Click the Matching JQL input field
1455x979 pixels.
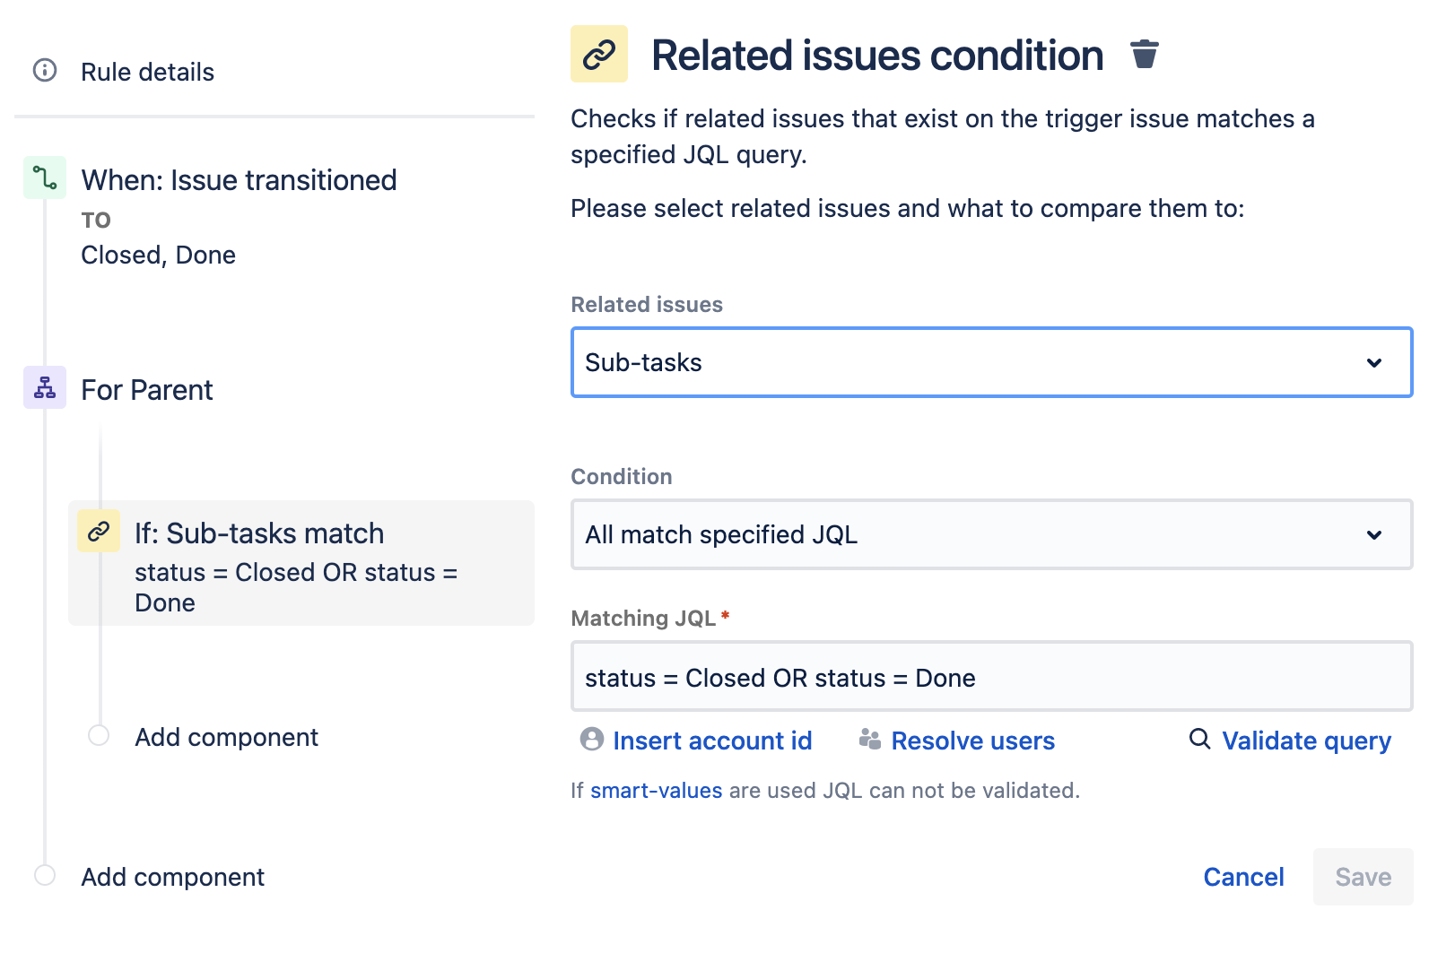pos(991,678)
